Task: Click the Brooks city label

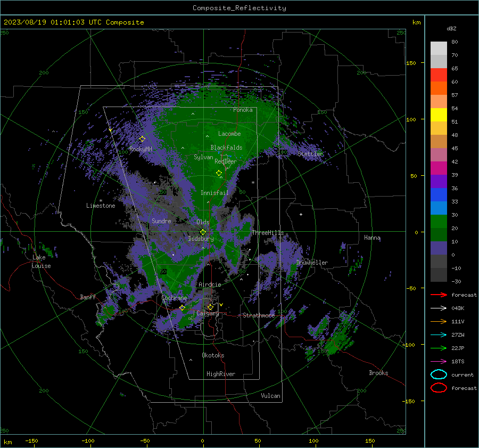Action: click(x=378, y=373)
